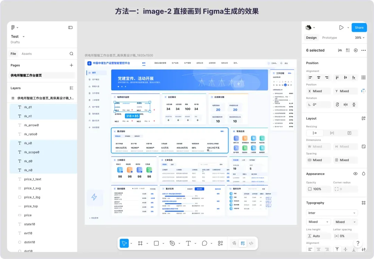The height and width of the screenshot is (259, 374).
Task: Toggle fixed size resizing option
Action: (x=349, y=133)
